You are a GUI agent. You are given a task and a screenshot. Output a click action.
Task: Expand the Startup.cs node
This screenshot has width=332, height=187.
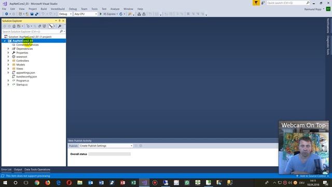[x=8, y=85]
